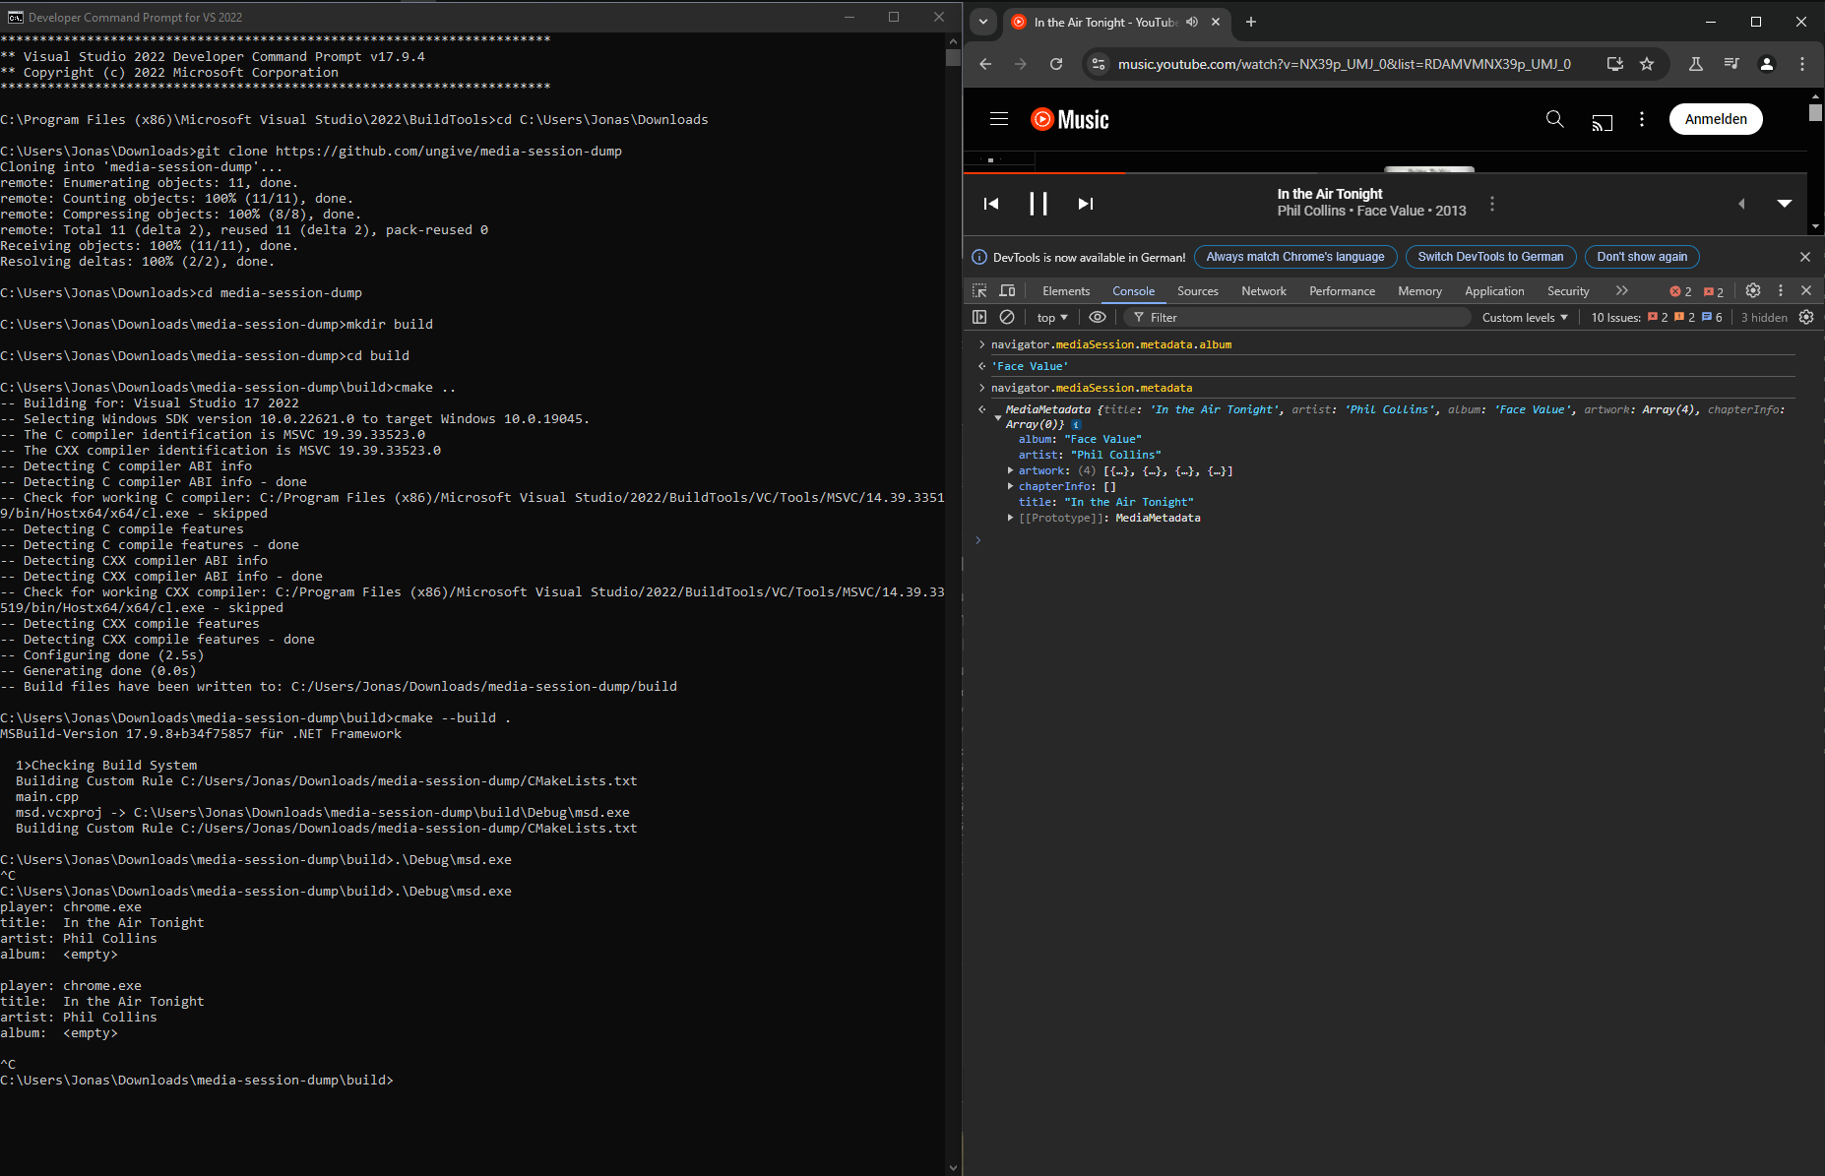Skip to the next track
The image size is (1825, 1176).
click(x=1085, y=204)
